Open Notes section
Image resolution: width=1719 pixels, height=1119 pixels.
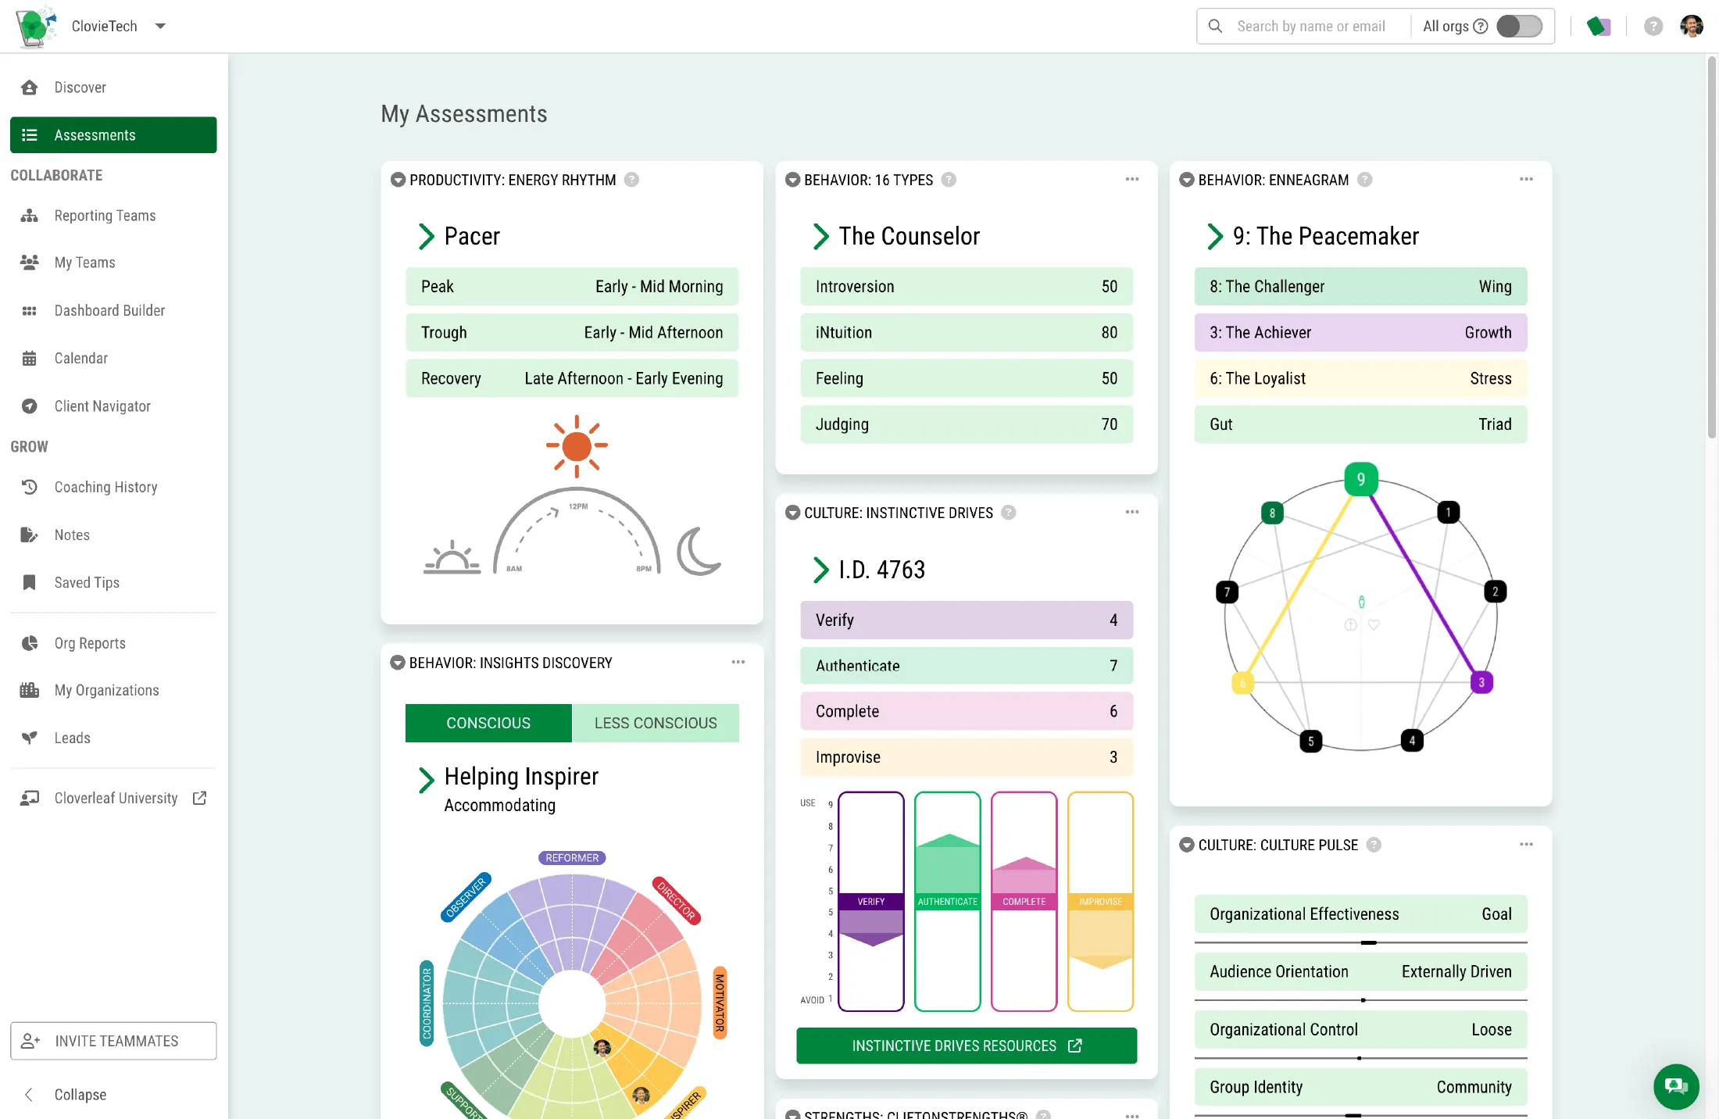(x=72, y=535)
